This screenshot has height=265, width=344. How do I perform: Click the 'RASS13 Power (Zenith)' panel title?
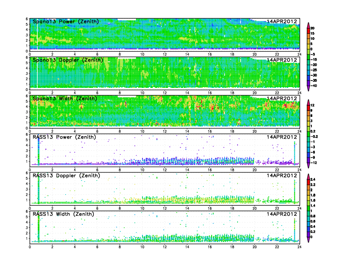64,137
